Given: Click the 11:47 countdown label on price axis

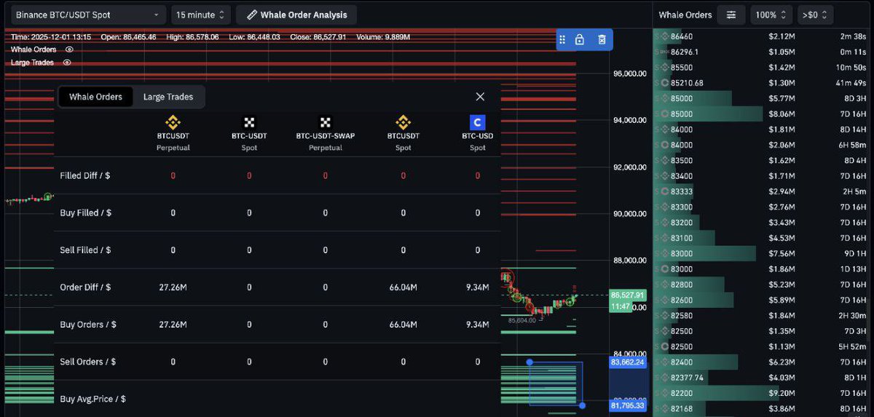Looking at the screenshot, I should click(620, 307).
